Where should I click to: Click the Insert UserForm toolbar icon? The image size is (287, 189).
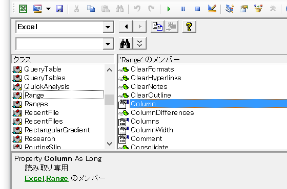pos(37,9)
